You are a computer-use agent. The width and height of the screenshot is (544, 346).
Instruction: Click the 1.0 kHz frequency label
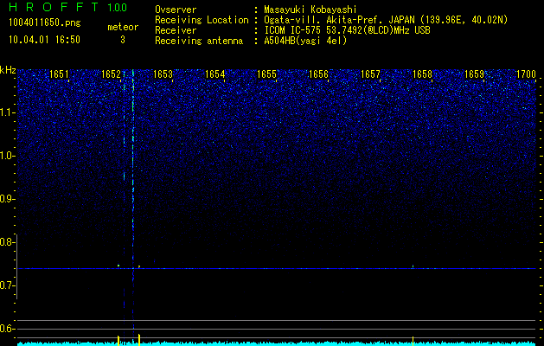coord(8,157)
